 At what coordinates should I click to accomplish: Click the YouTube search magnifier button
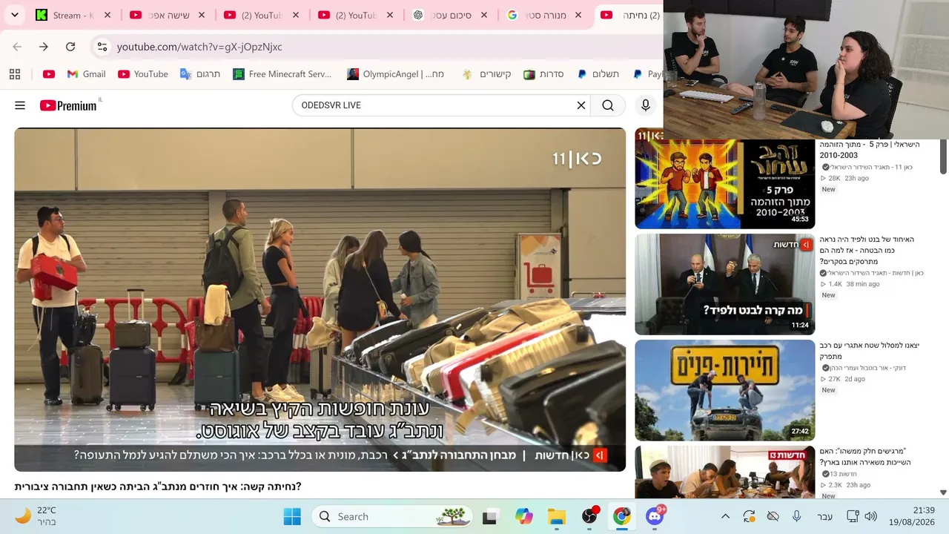pyautogui.click(x=608, y=105)
